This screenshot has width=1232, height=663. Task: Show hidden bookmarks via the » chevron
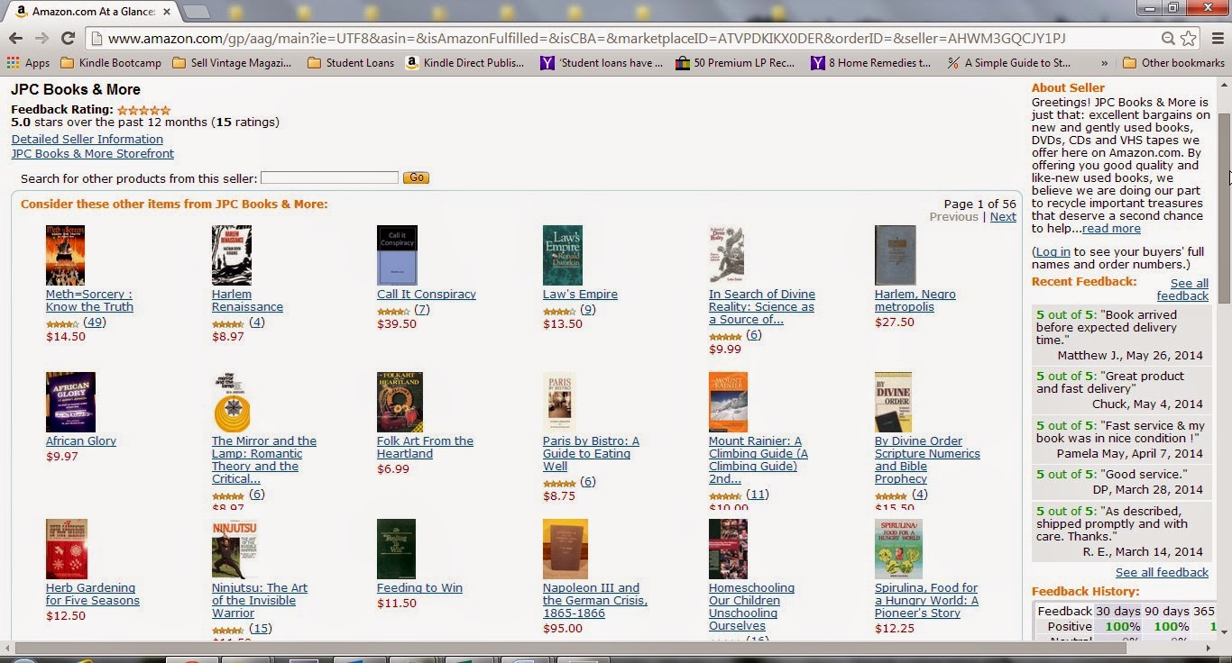(x=1104, y=63)
